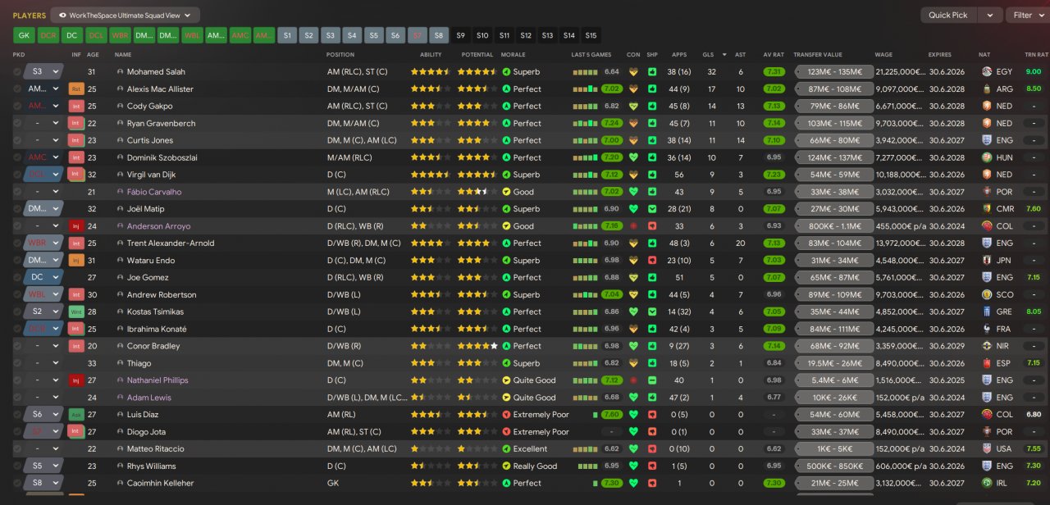Open the Filter dropdown
This screenshot has width=1050, height=505.
coord(1028,15)
